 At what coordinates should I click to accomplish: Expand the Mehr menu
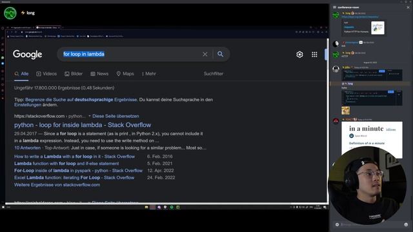(x=149, y=74)
